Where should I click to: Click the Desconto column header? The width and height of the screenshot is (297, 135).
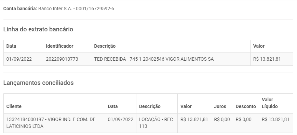pyautogui.click(x=246, y=106)
